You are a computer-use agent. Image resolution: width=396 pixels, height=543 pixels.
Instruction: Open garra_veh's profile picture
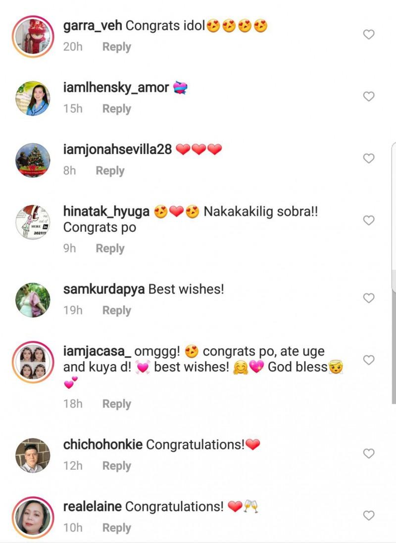pos(33,36)
